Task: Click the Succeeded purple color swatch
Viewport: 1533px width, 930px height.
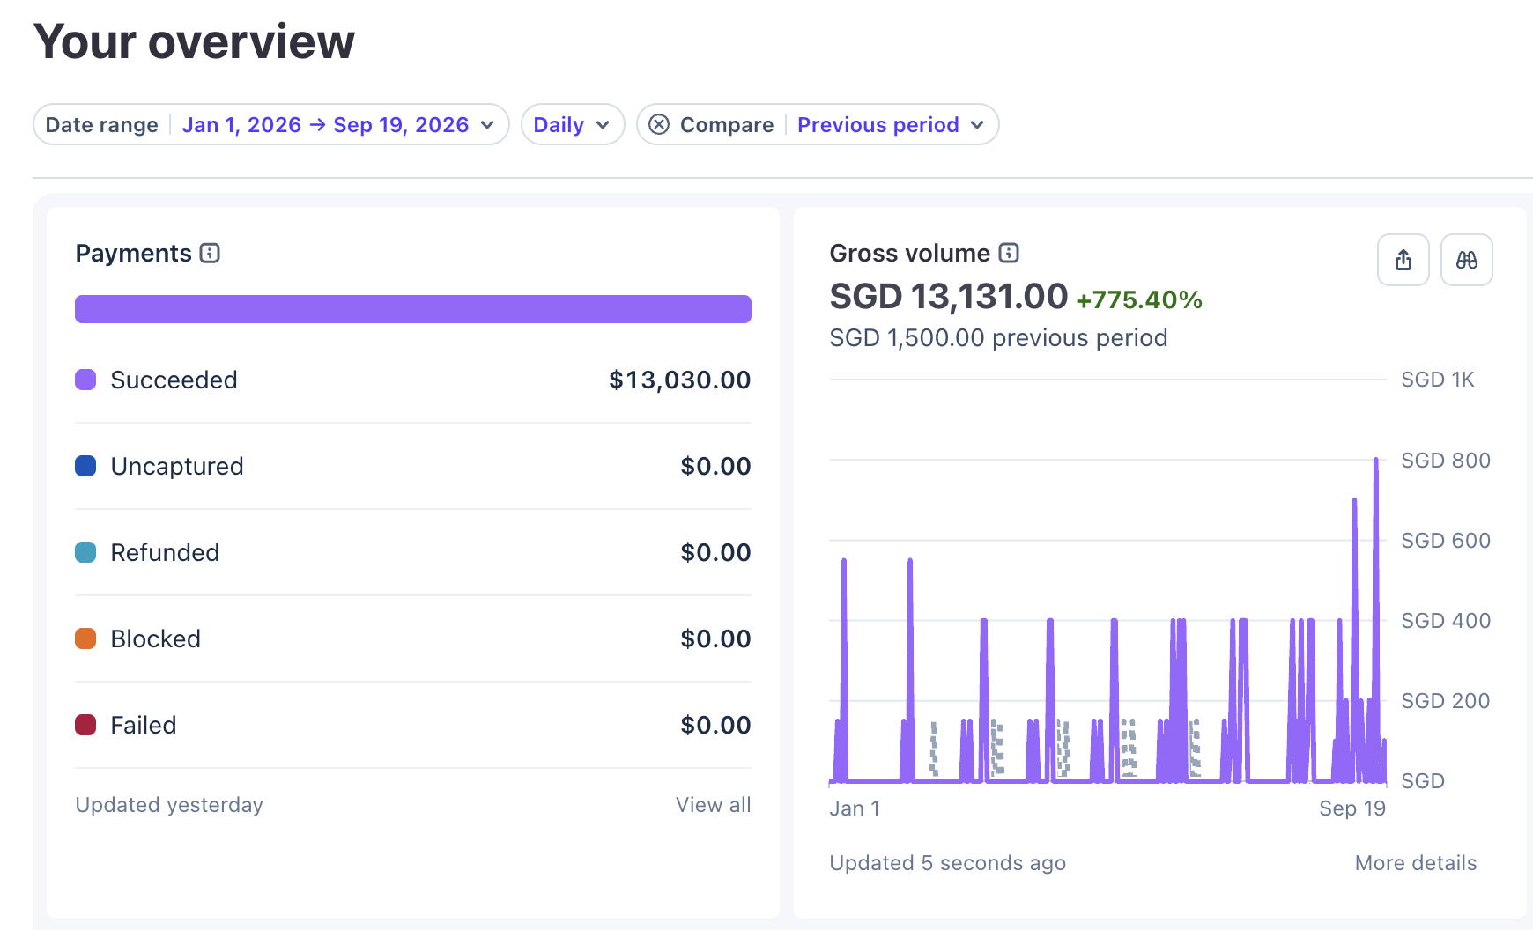Action: (85, 380)
